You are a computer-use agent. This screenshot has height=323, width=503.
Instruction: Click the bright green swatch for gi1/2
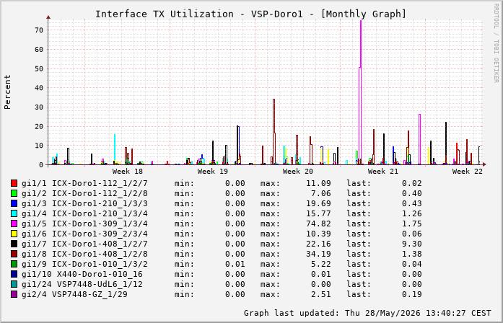(14, 193)
